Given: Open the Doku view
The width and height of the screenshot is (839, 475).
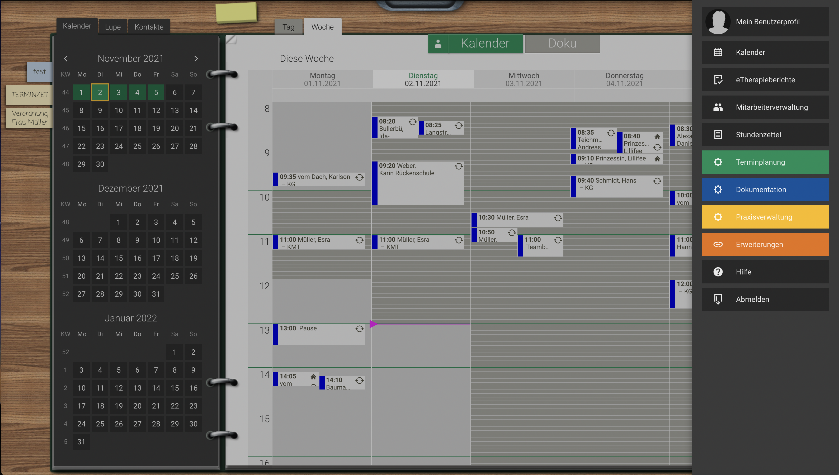Looking at the screenshot, I should coord(562,43).
